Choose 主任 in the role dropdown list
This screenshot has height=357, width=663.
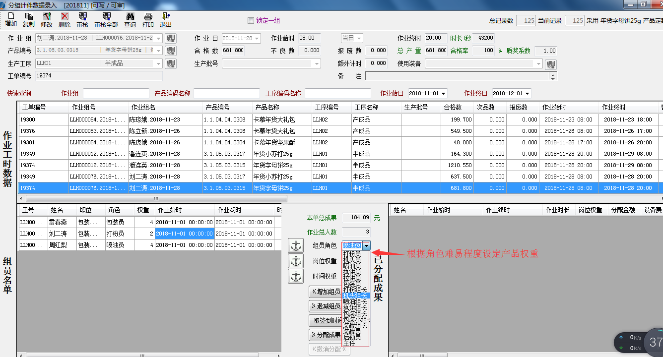[x=349, y=343]
